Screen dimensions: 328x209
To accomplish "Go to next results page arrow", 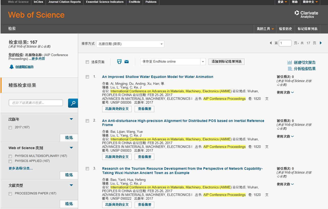I will [321, 43].
